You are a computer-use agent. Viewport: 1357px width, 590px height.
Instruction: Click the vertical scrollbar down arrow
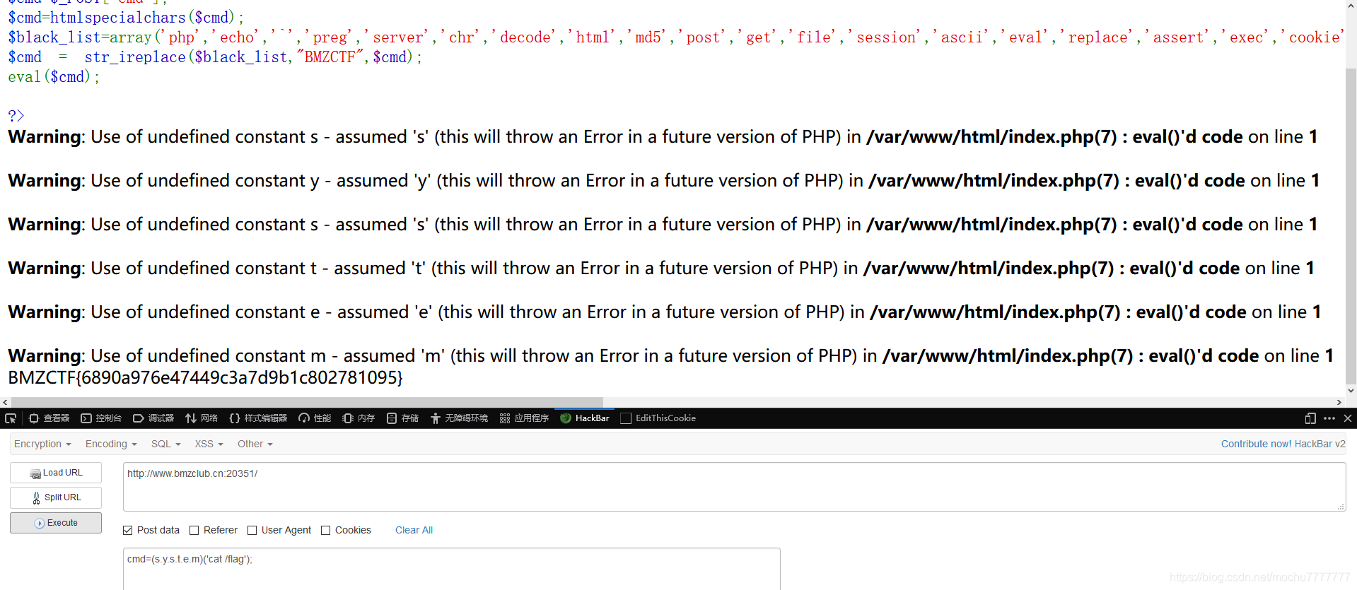coord(1351,390)
